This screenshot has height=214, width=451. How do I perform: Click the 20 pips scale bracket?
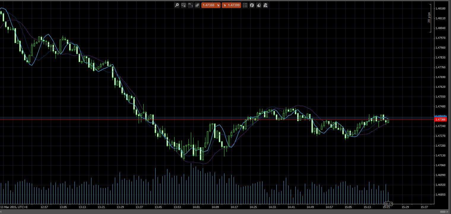(x=429, y=18)
